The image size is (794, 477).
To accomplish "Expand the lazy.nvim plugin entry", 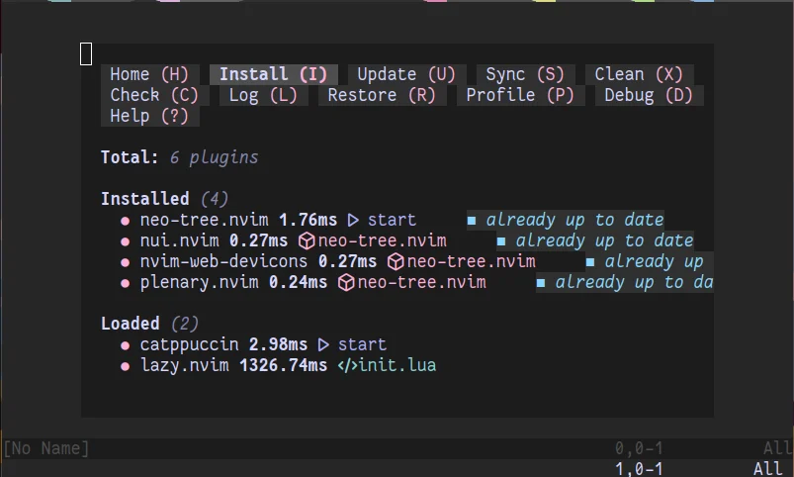I will coord(184,365).
